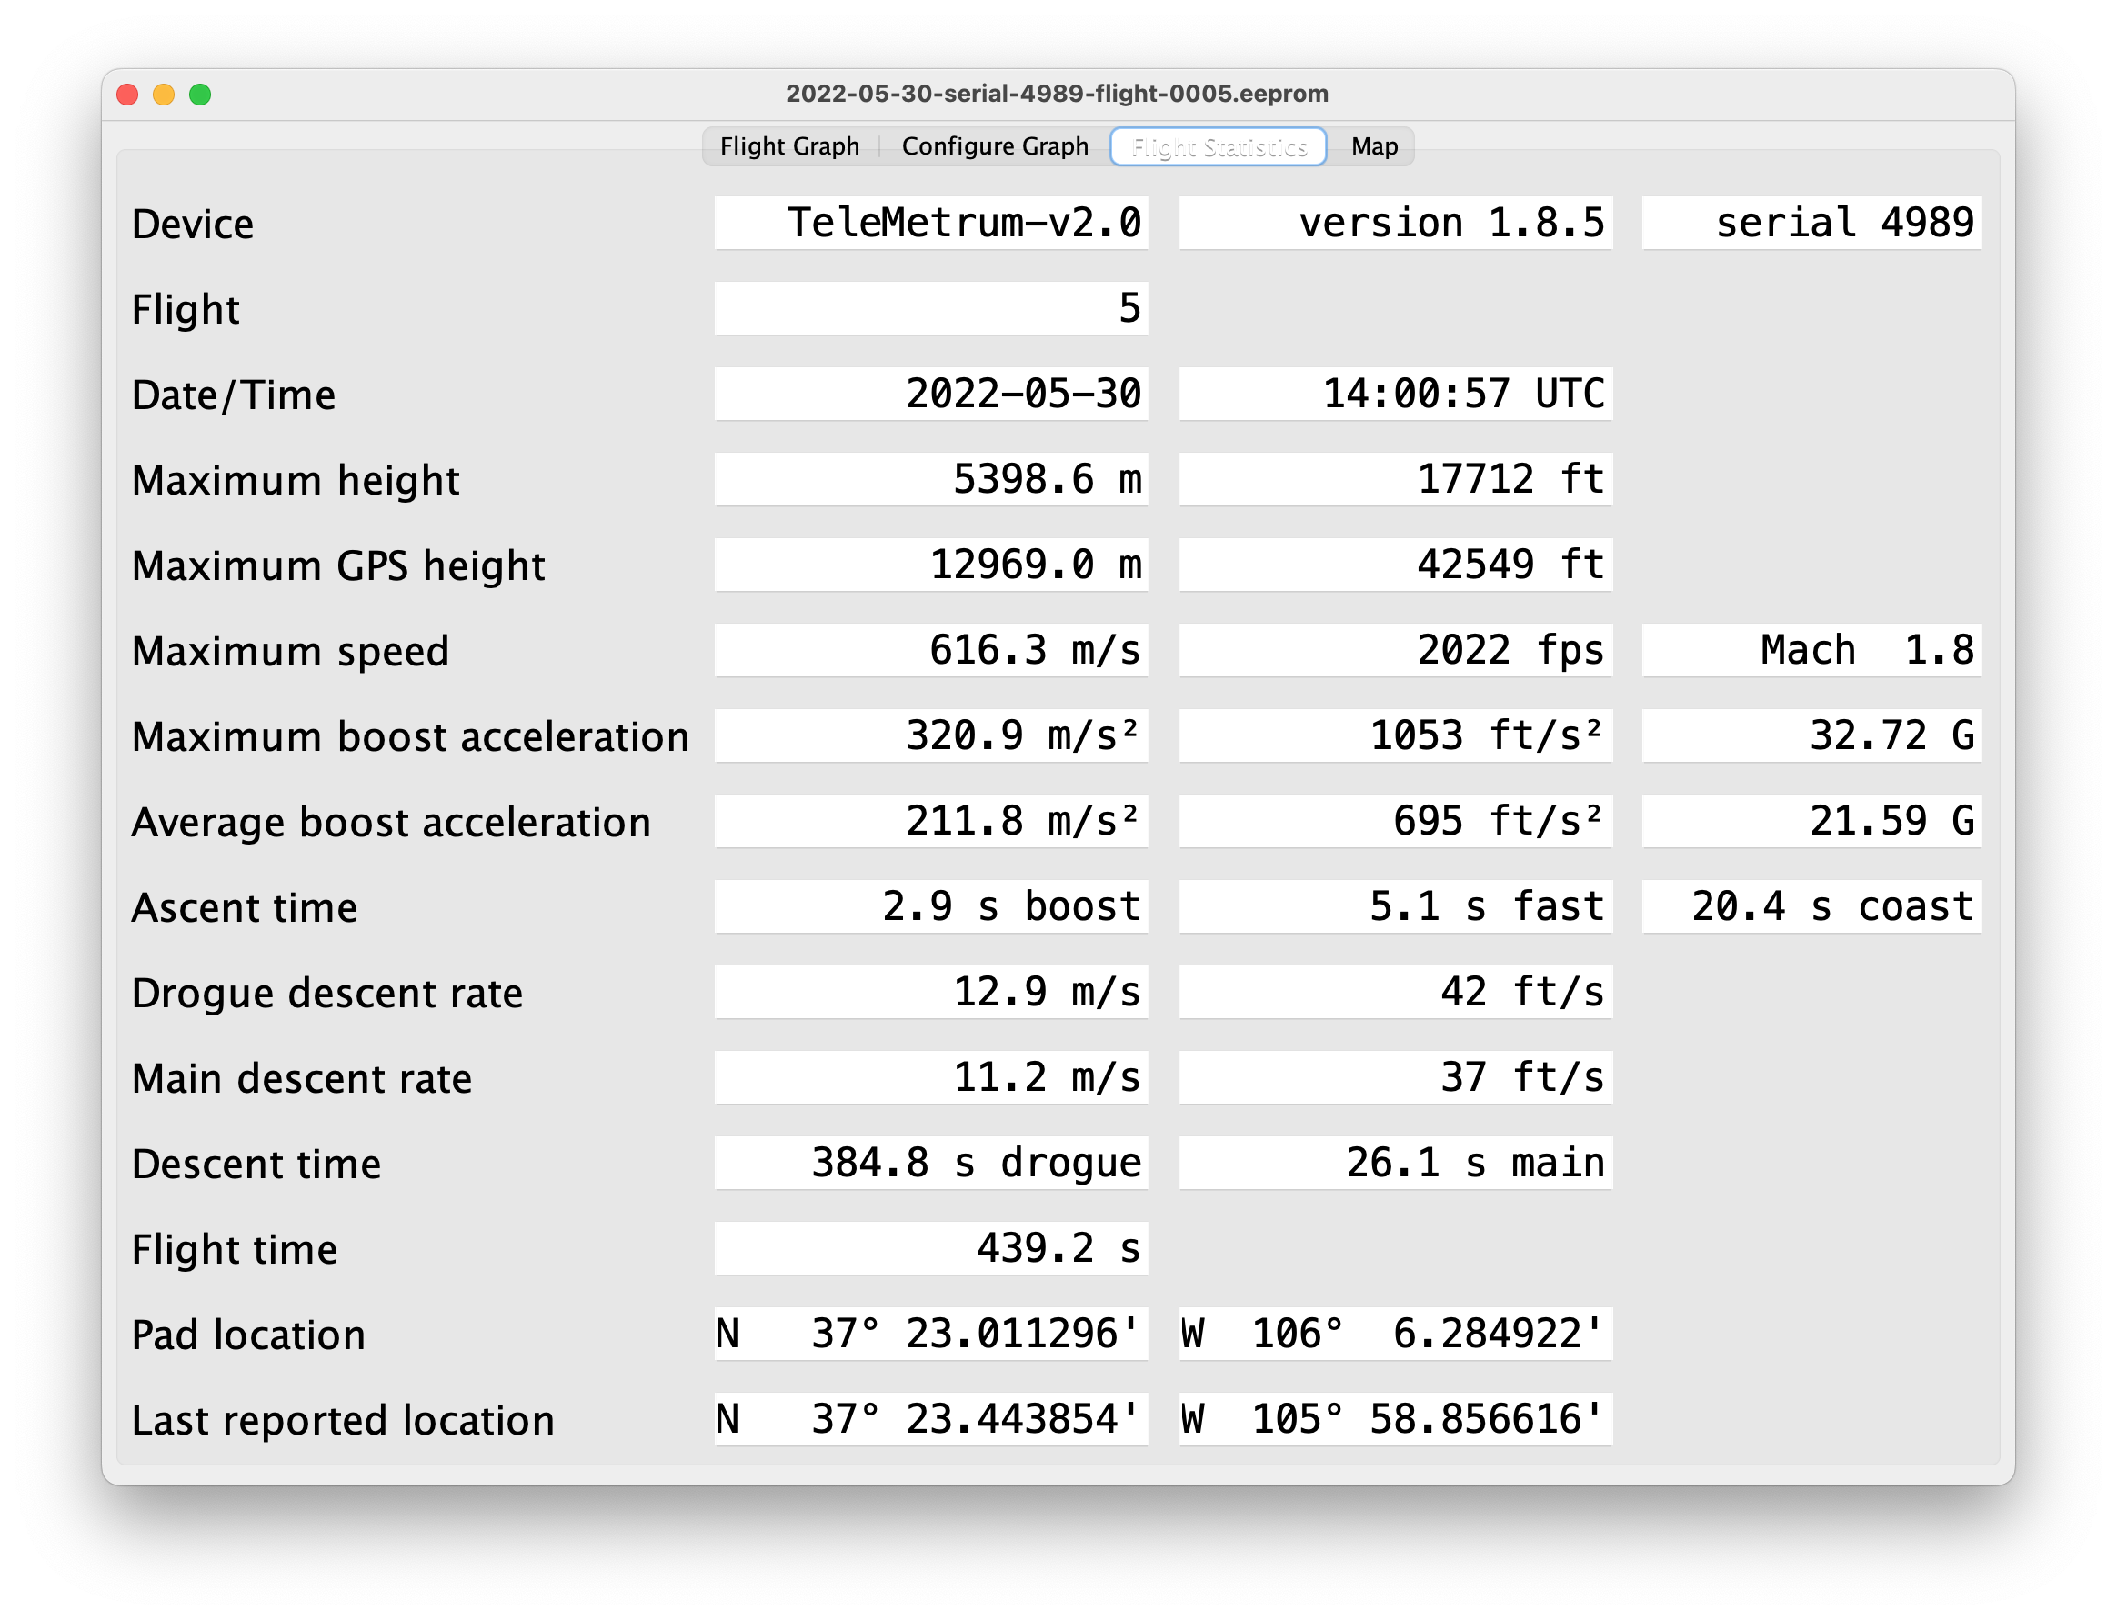Screen dimensions: 2117x1620
Task: Click the 32.72 G acceleration field
Action: pos(1811,735)
